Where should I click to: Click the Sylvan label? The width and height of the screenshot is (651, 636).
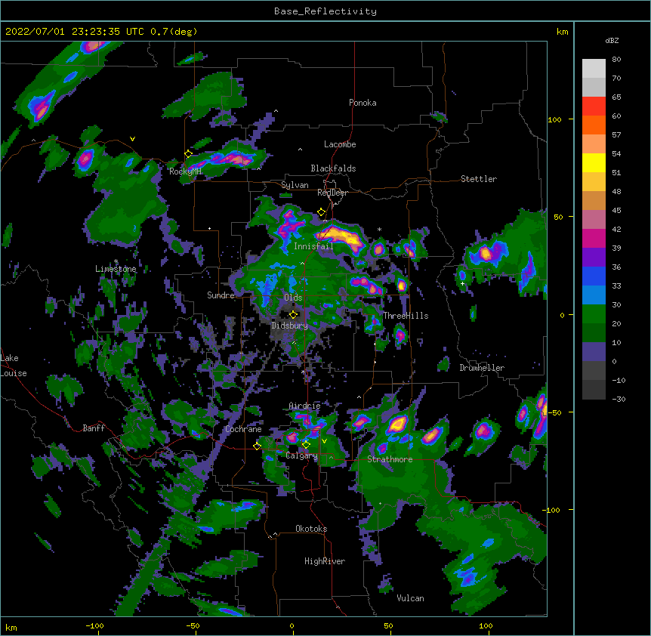pyautogui.click(x=295, y=185)
